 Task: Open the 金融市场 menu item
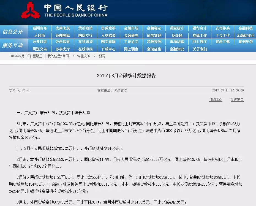(x=131, y=28)
